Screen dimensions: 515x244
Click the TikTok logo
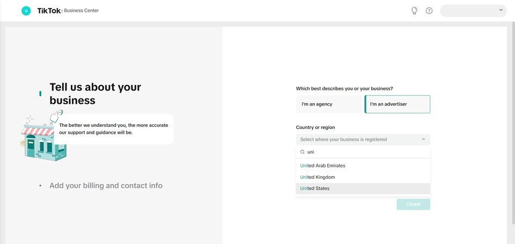pyautogui.click(x=49, y=11)
